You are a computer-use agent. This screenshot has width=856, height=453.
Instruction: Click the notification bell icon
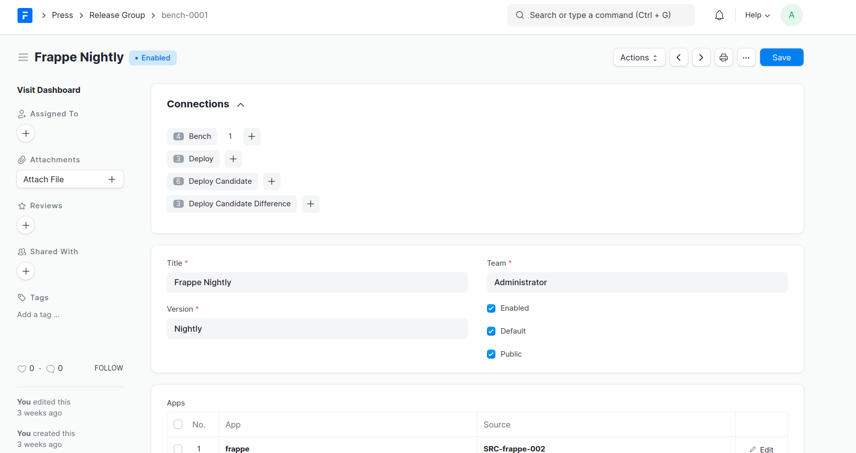point(719,15)
